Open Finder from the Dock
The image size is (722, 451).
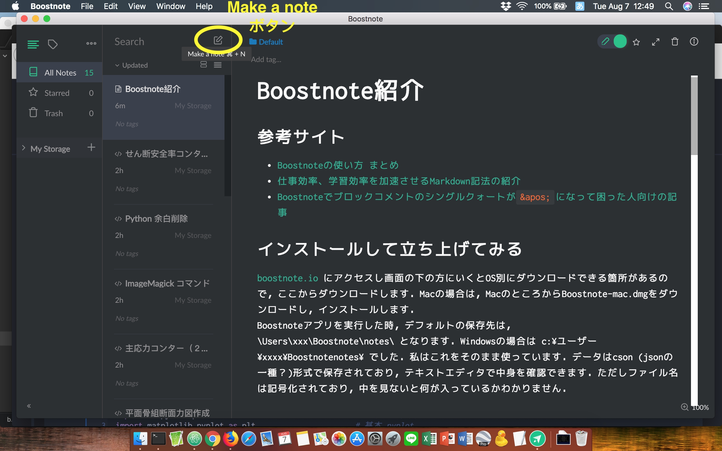(140, 439)
